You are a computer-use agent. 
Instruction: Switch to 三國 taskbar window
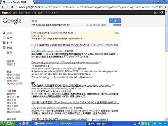tap(73, 124)
